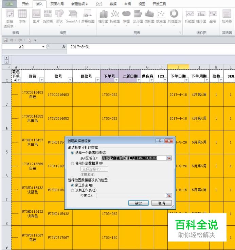235x250 pixels.
Task: Click the 选择连接 button
Action: click(94, 169)
